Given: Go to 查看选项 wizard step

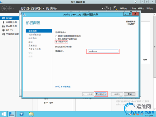Looking at the screenshot, I should [x=32, y=46].
